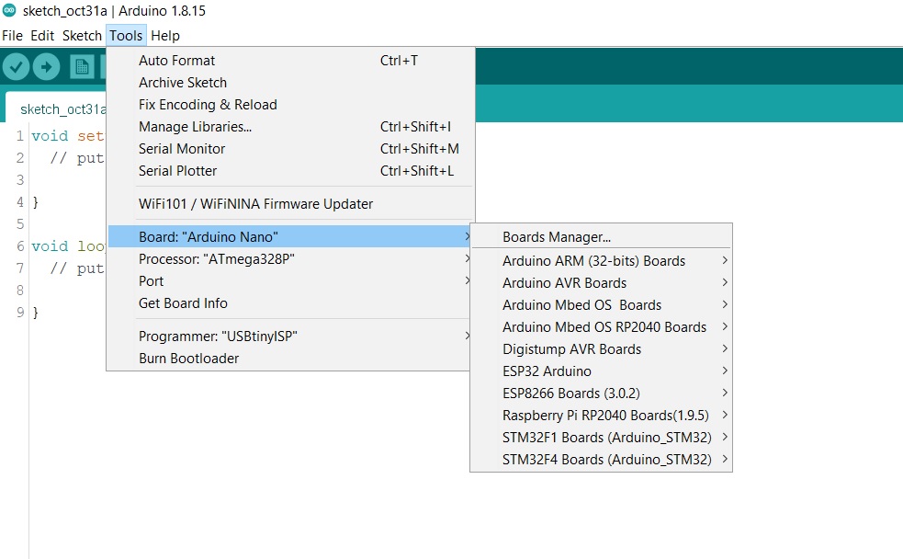Open the Help menu
The height and width of the screenshot is (559, 903).
tap(165, 36)
